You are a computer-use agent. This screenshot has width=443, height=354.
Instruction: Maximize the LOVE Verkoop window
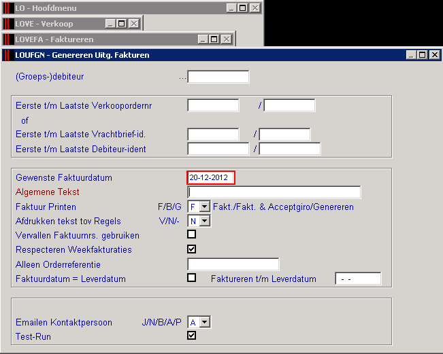122,23
